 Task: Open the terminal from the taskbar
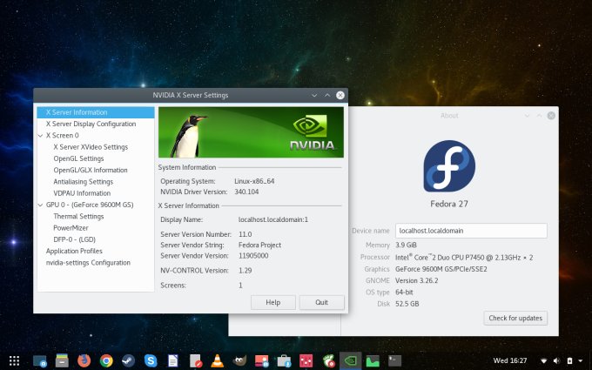[394, 360]
